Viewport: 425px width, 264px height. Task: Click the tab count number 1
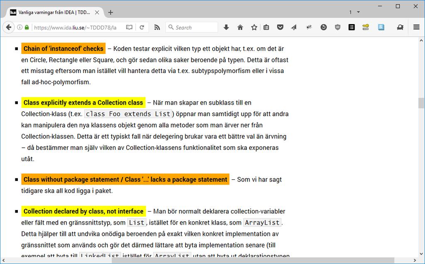pyautogui.click(x=350, y=12)
